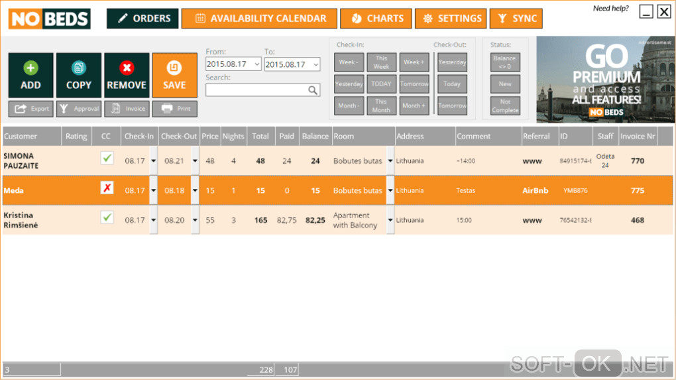The height and width of the screenshot is (380, 676).
Task: Click the Print button
Action: tap(174, 109)
